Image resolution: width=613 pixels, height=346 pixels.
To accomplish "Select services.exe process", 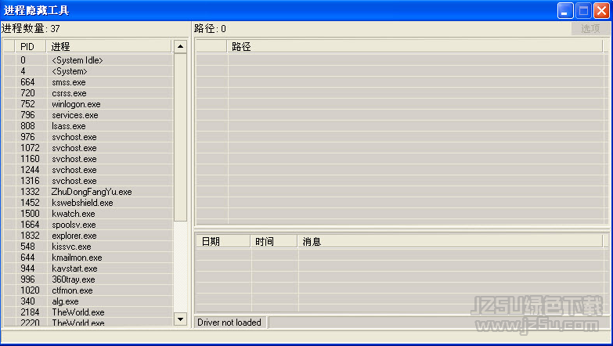I will (x=88, y=115).
